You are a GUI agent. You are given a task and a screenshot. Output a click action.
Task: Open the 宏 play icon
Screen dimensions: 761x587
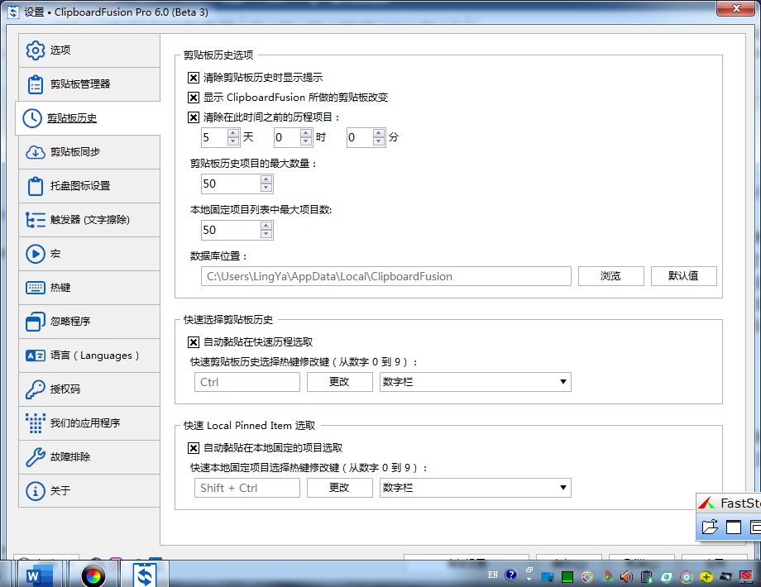(36, 254)
